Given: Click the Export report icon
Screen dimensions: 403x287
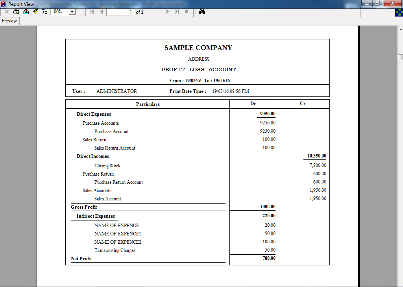Looking at the screenshot, I should click(26, 12).
